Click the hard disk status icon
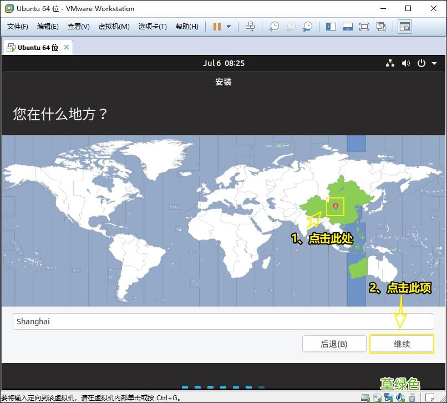This screenshot has height=403, width=447. pyautogui.click(x=365, y=397)
